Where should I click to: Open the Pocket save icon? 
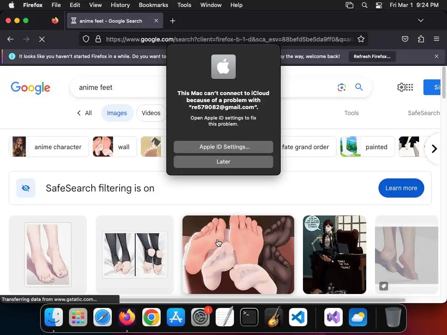point(405,39)
